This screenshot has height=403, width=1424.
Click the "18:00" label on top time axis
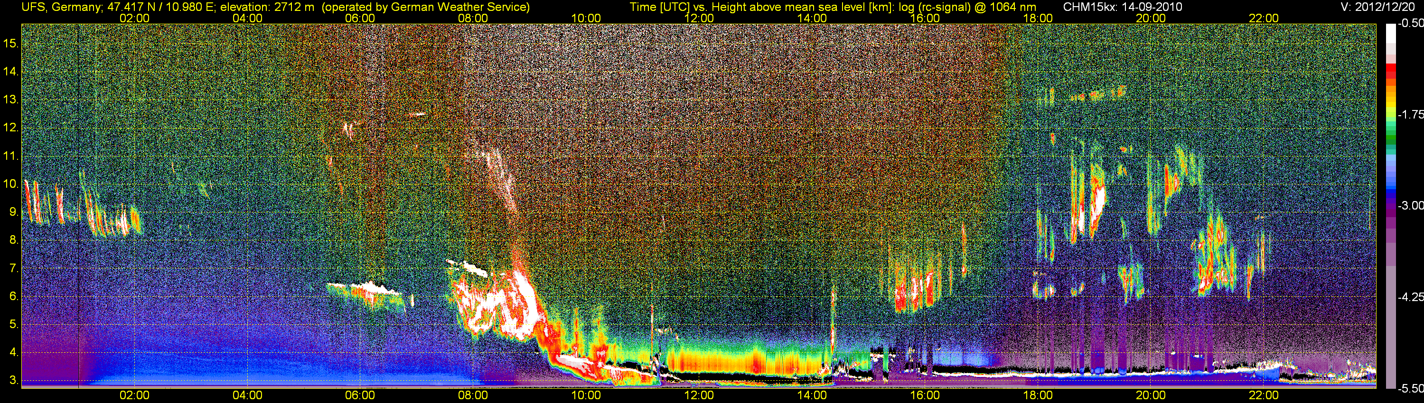[1038, 18]
